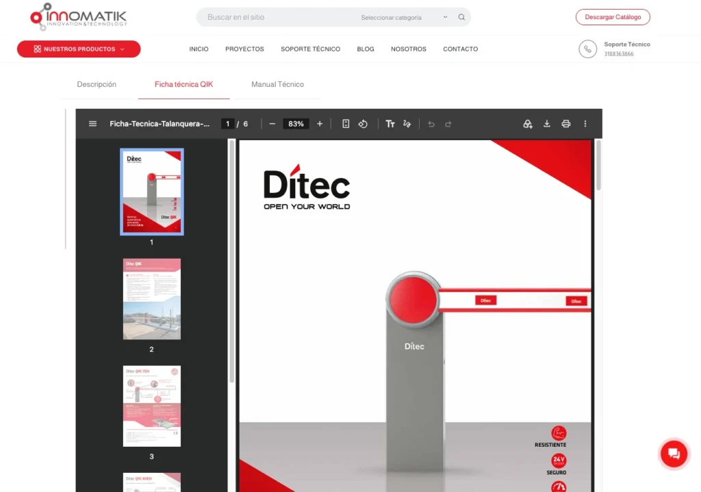Open SOPORTE TÉCNICO in navigation

(x=310, y=49)
